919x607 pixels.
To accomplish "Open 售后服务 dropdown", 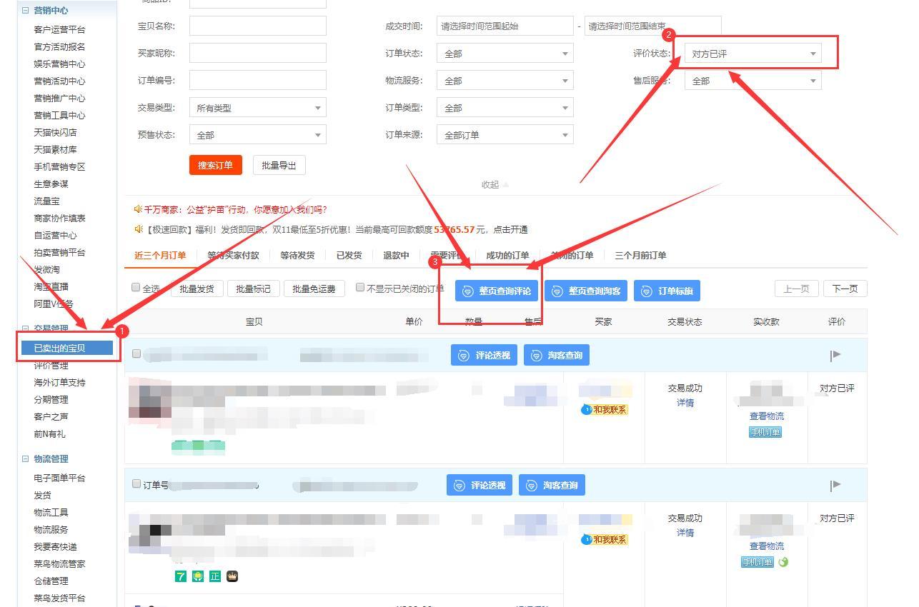I will tap(752, 81).
